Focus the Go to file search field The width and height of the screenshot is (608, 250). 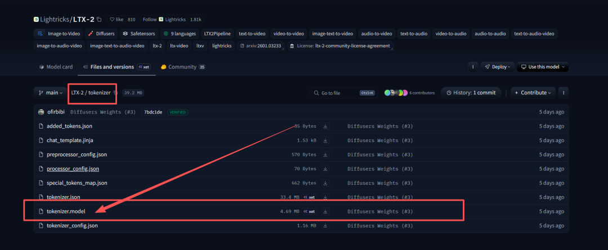coord(343,93)
